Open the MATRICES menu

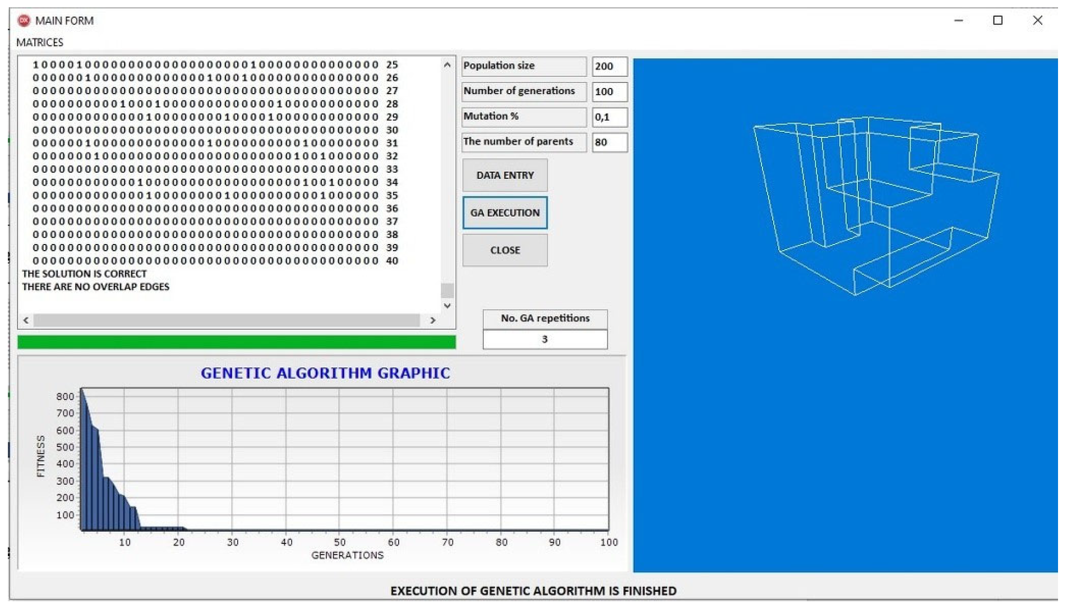pos(40,43)
